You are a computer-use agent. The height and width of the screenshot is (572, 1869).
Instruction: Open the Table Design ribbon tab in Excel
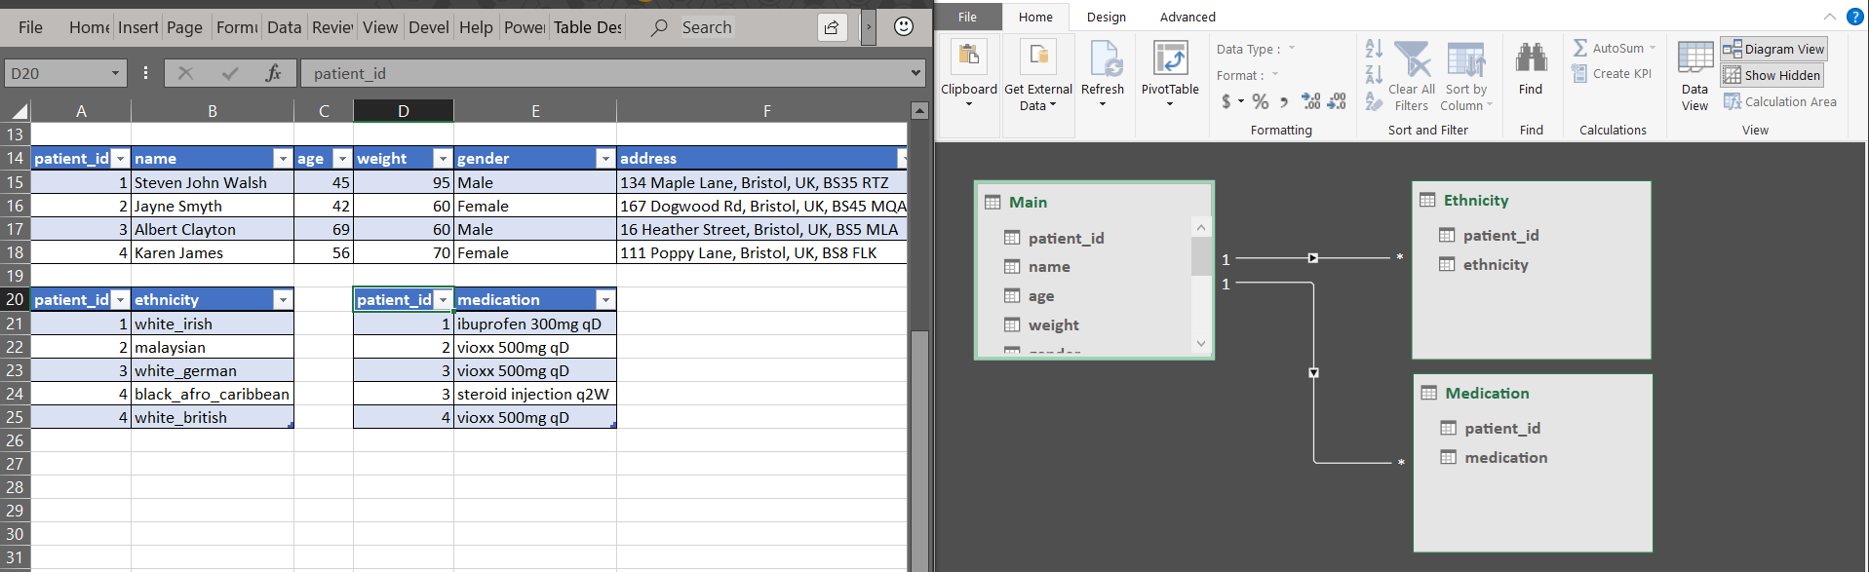587,27
